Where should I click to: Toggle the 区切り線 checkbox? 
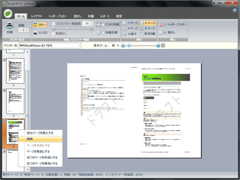click(x=142, y=34)
